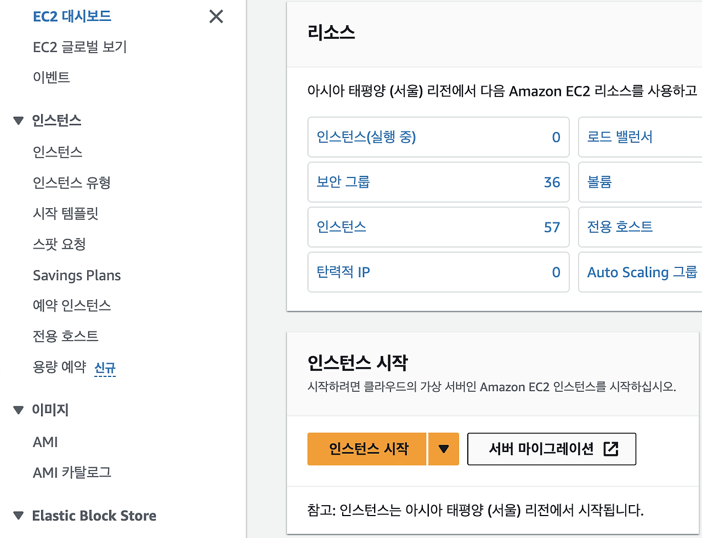Screen dimensions: 702x538
Task: Click the 리소스 panel heading
Action: 331,32
